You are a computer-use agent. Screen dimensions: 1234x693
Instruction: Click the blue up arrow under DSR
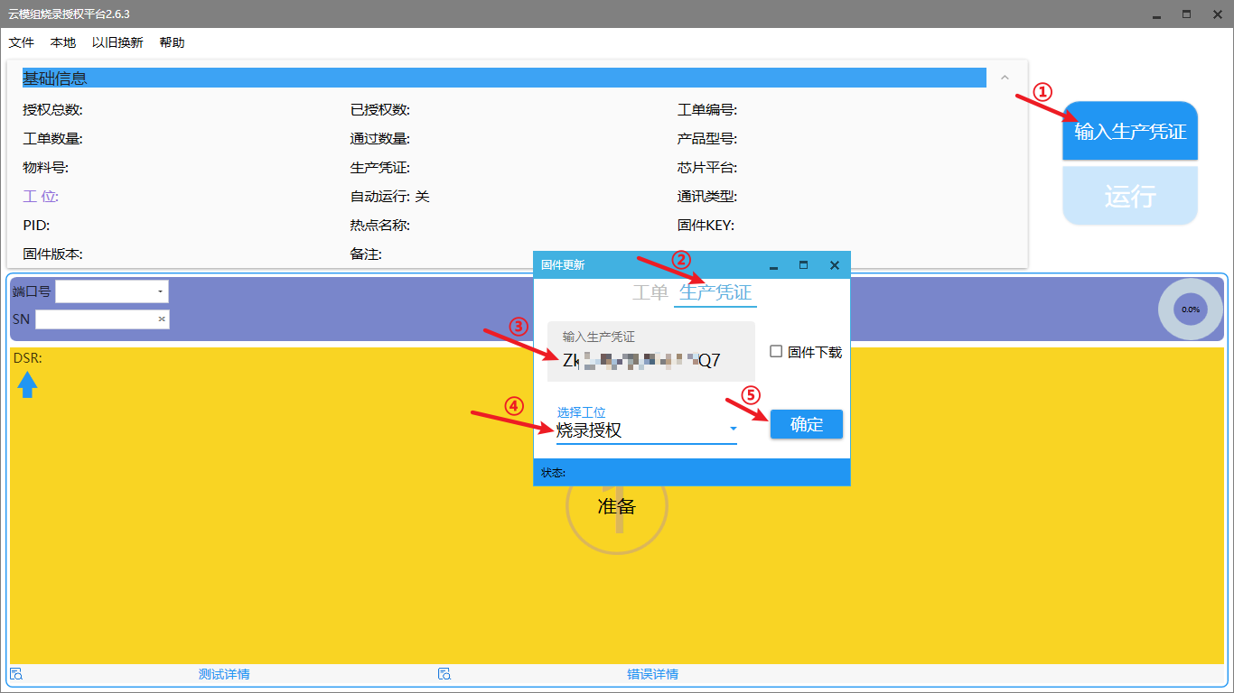click(27, 385)
